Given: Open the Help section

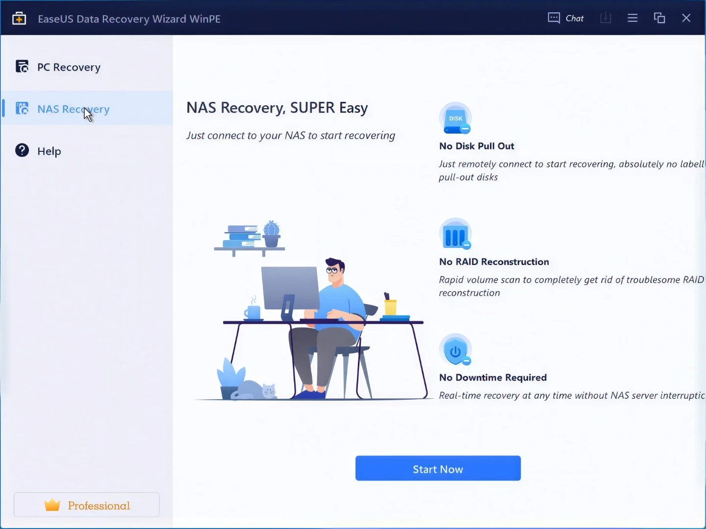Looking at the screenshot, I should 87,150.
